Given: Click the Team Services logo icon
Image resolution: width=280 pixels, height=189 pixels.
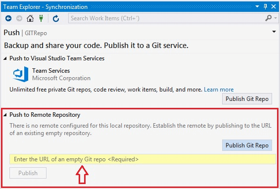Looking at the screenshot, I should coord(21,74).
